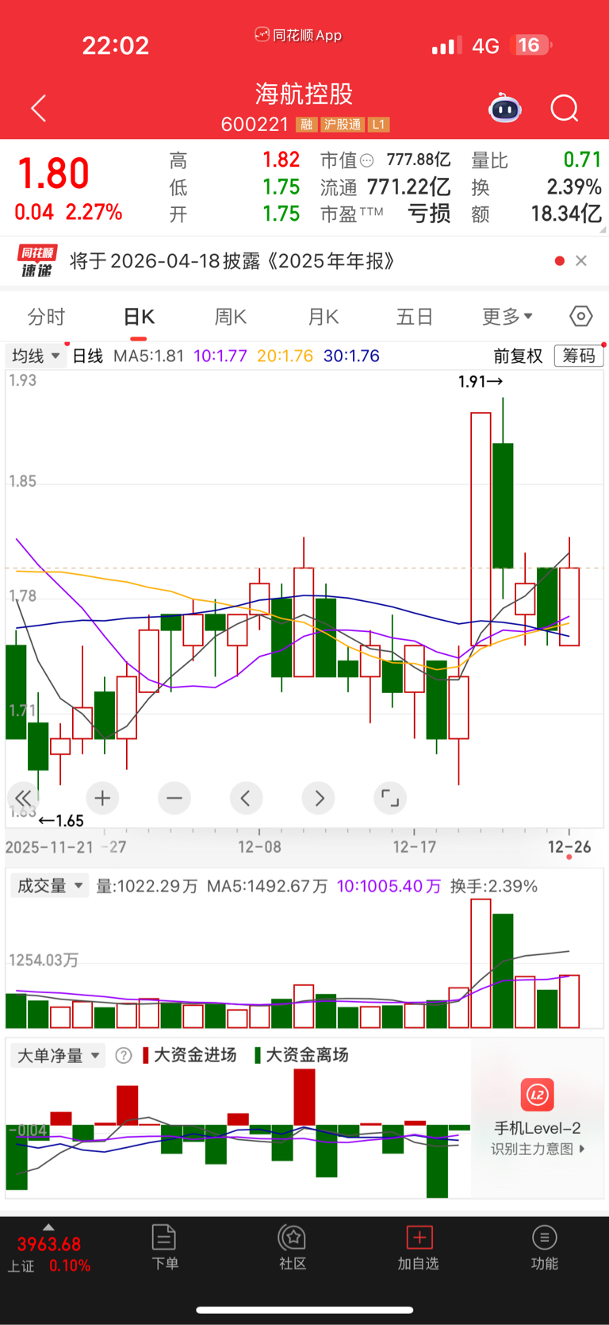609x1325 pixels.
Task: Open the 成交量 indicator dropdown
Action: click(x=49, y=886)
